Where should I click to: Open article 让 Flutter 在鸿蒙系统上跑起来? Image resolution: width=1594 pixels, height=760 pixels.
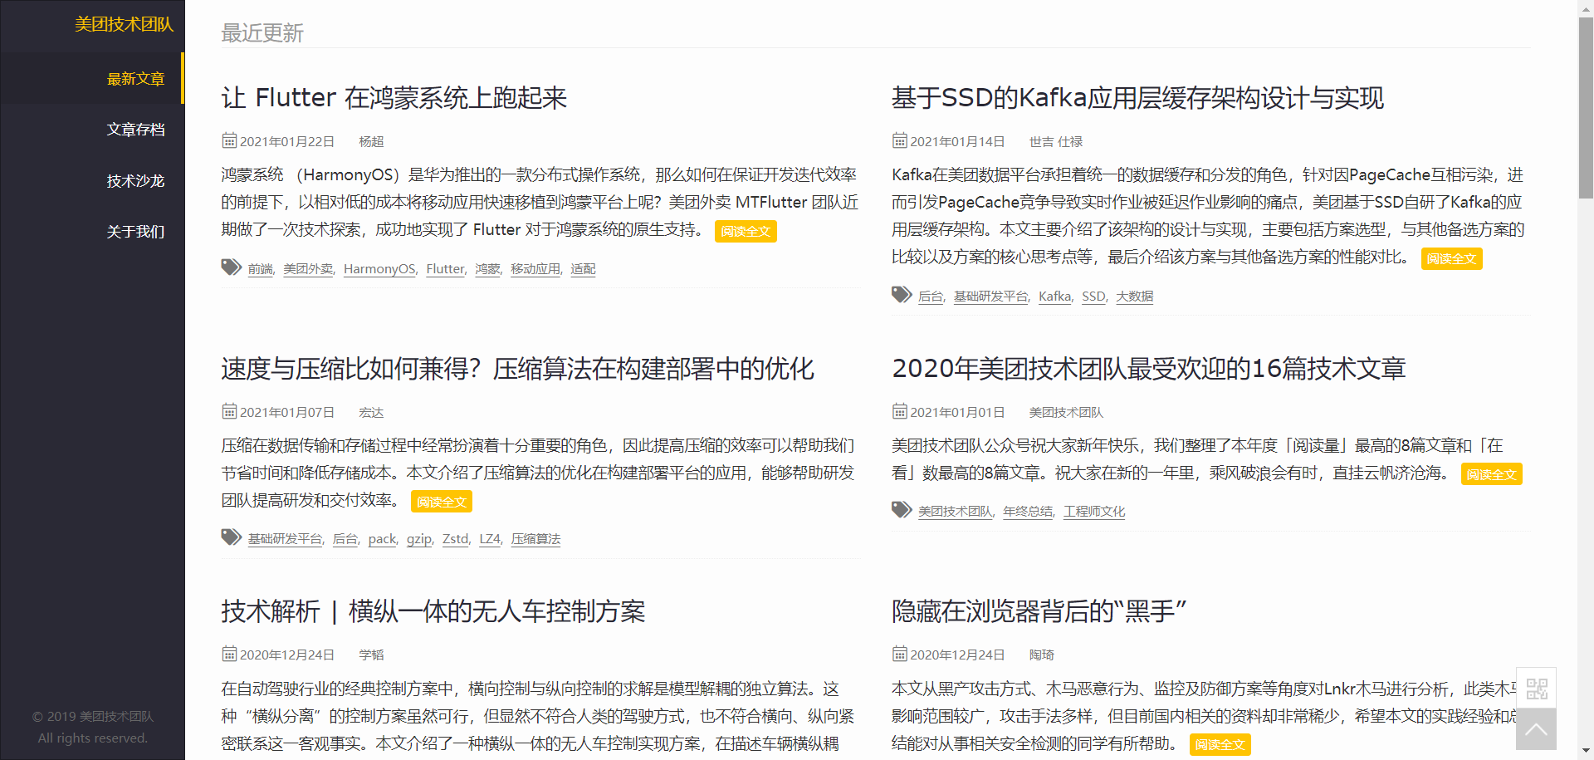394,98
